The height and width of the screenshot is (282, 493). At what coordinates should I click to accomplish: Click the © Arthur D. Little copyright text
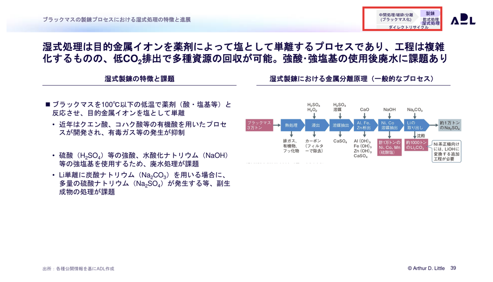click(x=426, y=268)
